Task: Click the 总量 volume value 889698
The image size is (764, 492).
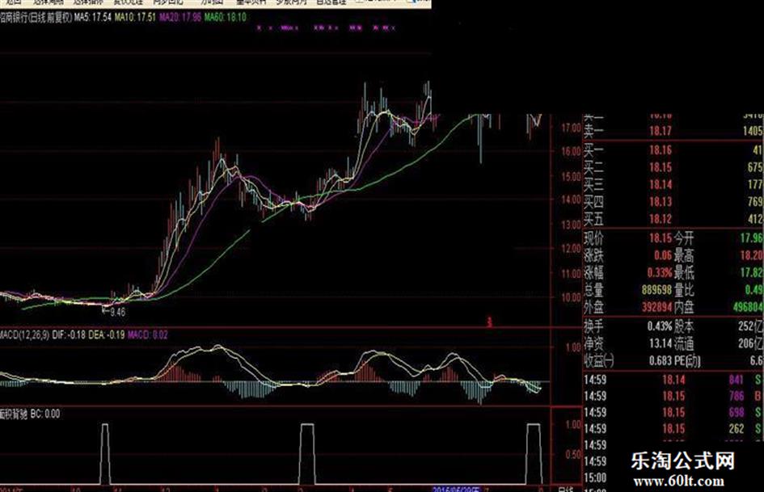Action: [656, 290]
